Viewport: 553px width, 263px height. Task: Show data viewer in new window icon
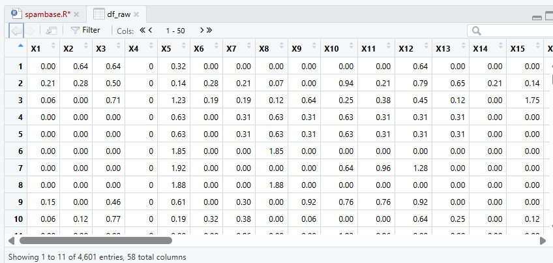tap(52, 31)
